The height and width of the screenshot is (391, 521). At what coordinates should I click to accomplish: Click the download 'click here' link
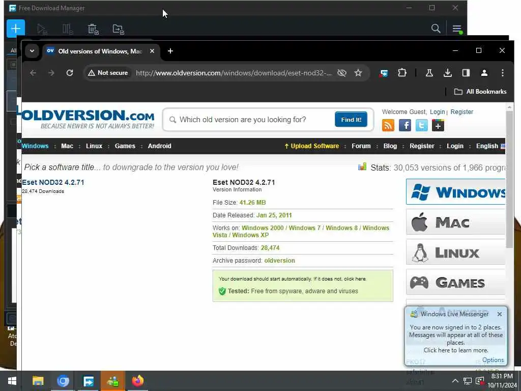tap(355, 279)
